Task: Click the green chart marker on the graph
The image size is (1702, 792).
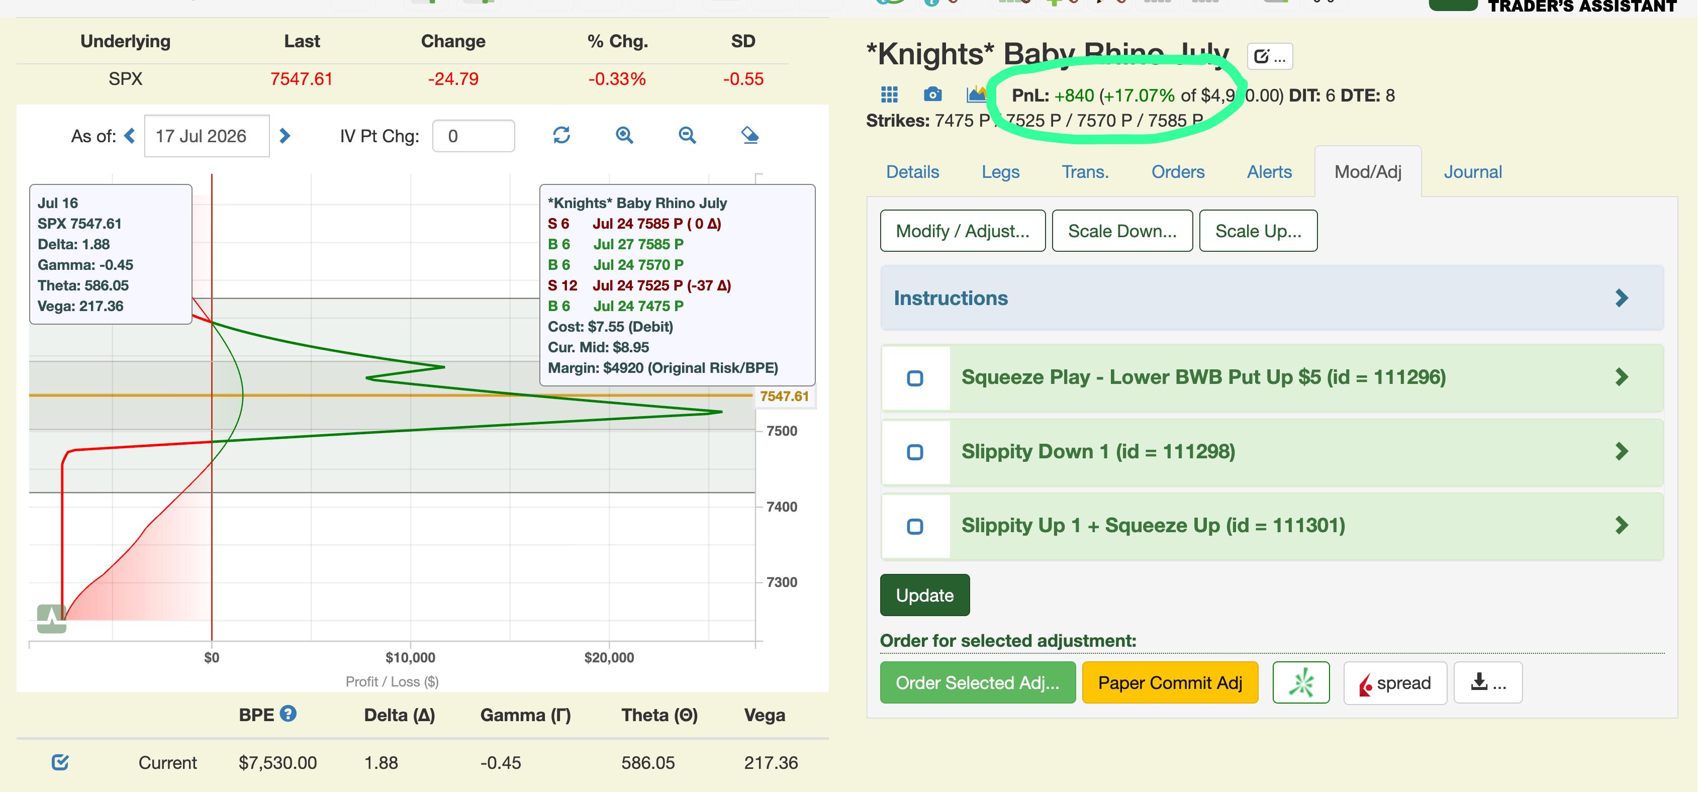Action: (x=52, y=619)
